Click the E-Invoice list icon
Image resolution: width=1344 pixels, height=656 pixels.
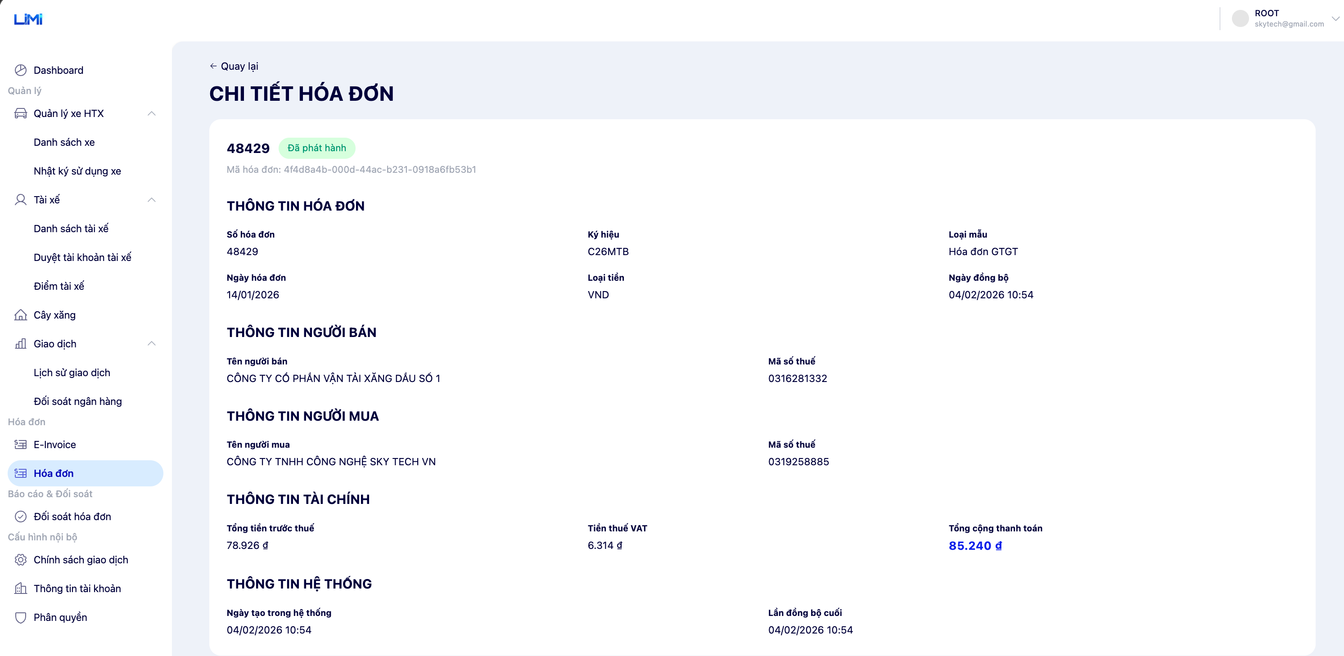click(20, 444)
